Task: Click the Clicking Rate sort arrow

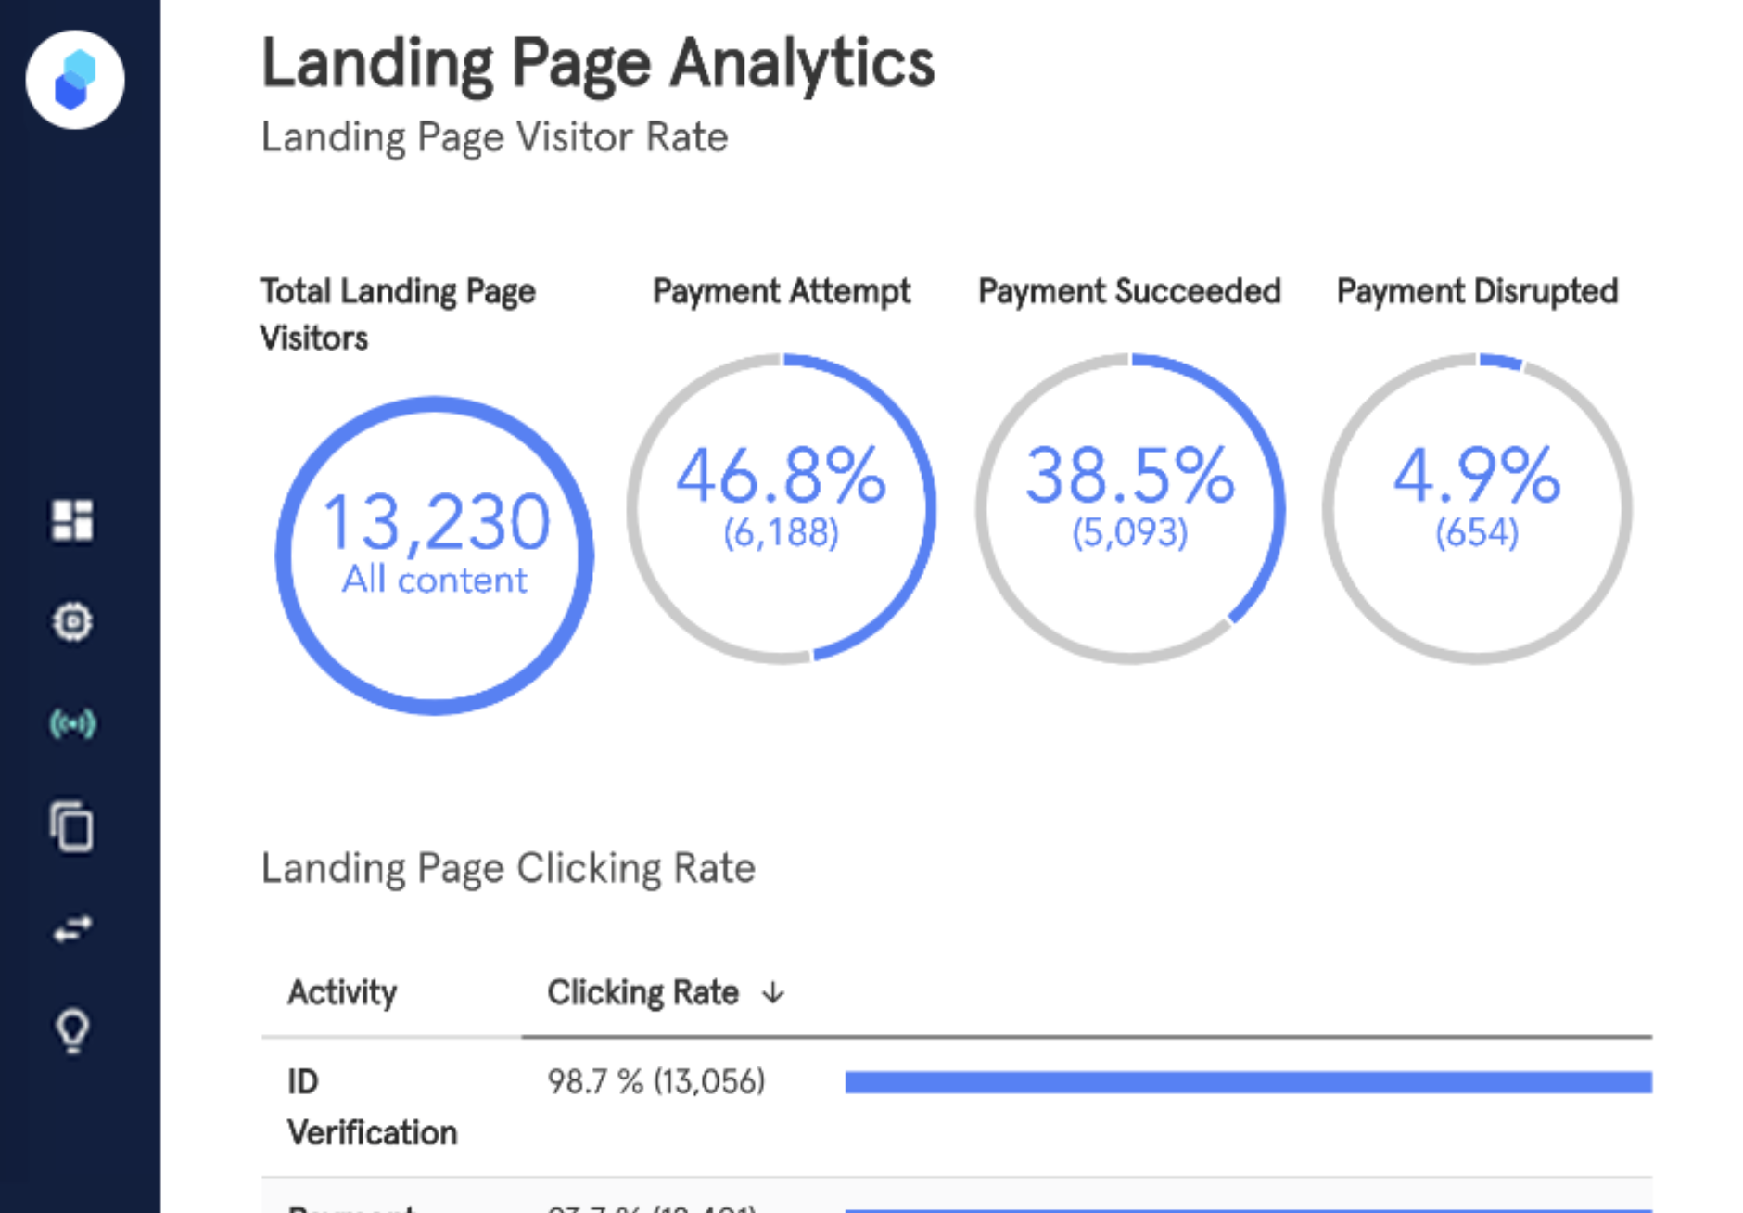Action: coord(773,993)
